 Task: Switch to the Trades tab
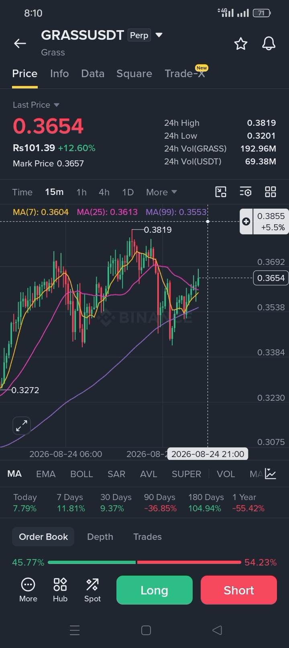coord(147,537)
